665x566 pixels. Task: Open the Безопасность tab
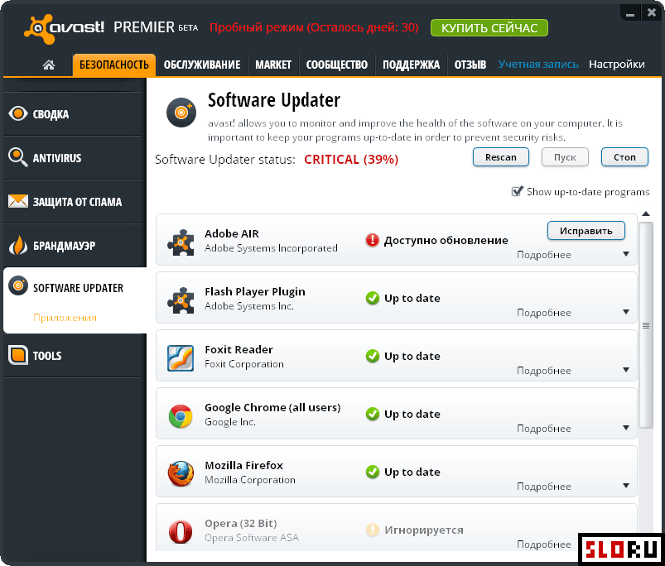(114, 65)
